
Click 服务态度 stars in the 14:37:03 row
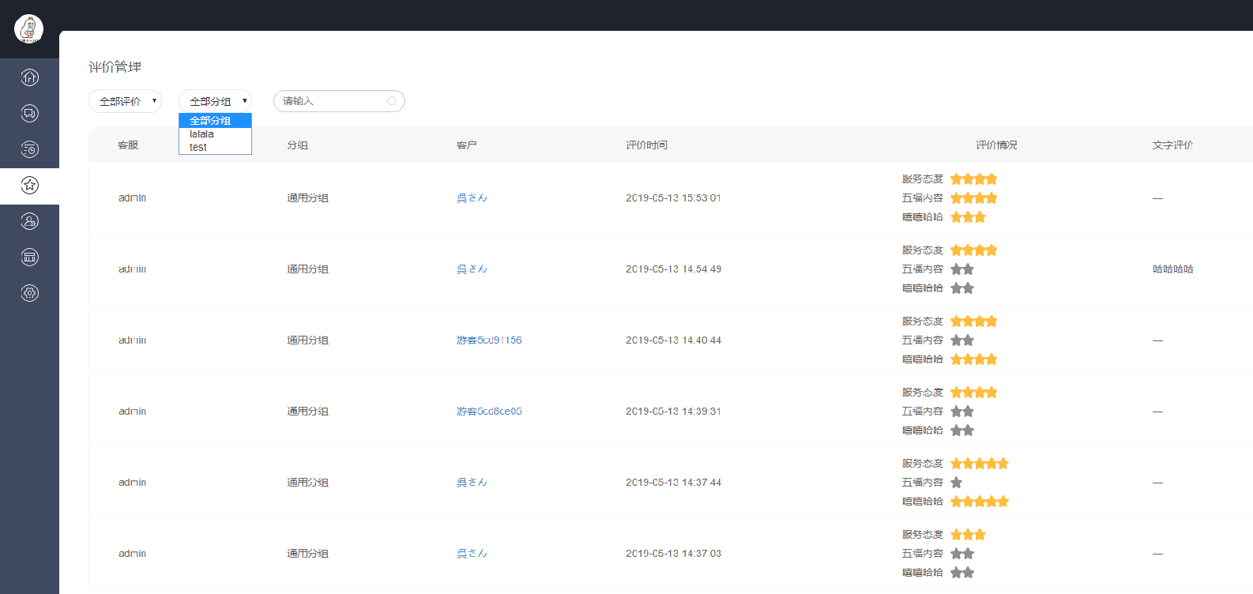tap(968, 535)
